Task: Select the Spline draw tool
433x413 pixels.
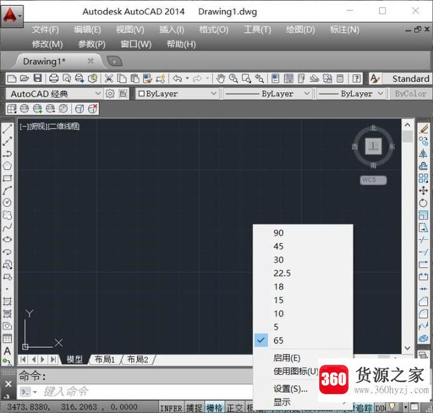Action: [x=8, y=227]
